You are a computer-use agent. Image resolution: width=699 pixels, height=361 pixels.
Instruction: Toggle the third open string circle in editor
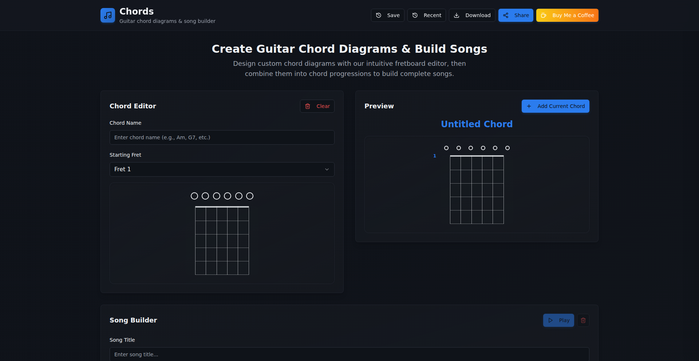point(217,196)
